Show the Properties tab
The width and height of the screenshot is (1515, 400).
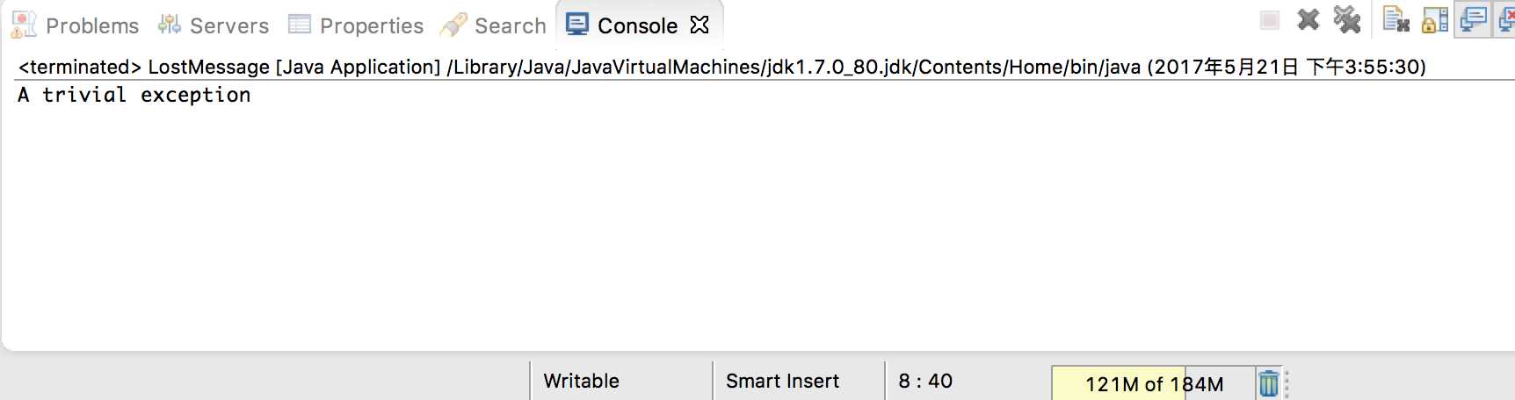(x=356, y=25)
